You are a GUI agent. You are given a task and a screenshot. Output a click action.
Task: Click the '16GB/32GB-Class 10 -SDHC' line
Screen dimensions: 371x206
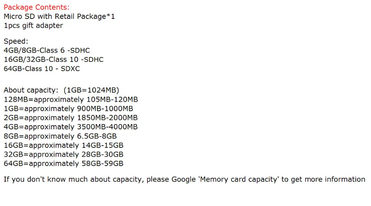(53, 60)
